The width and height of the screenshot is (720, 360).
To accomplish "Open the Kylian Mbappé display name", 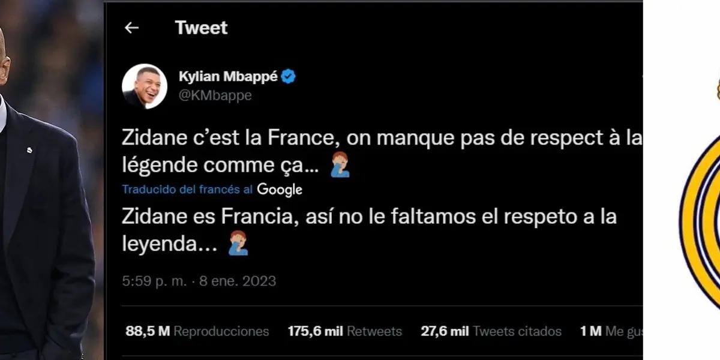I will (228, 77).
